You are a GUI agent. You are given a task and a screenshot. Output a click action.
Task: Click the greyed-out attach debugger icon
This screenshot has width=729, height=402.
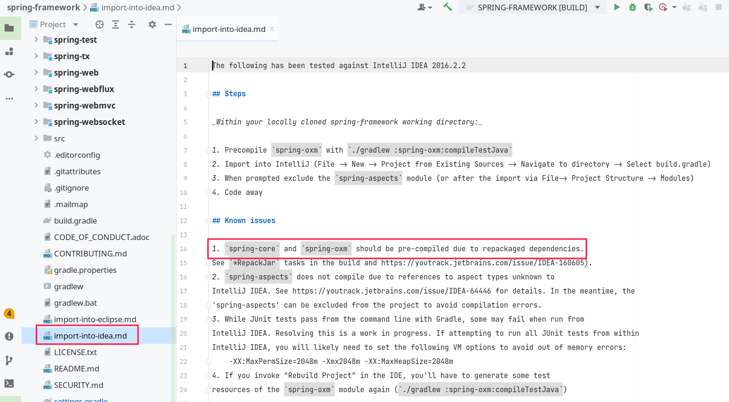(703, 7)
